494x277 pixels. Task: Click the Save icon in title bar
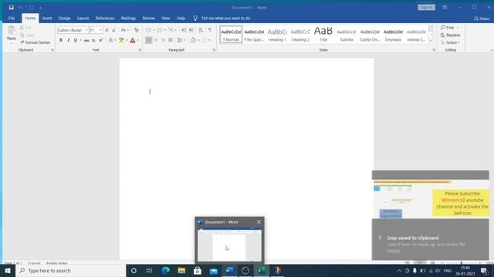click(12, 8)
